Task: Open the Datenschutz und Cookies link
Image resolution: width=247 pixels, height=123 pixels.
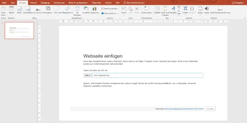Action: [x=194, y=109]
